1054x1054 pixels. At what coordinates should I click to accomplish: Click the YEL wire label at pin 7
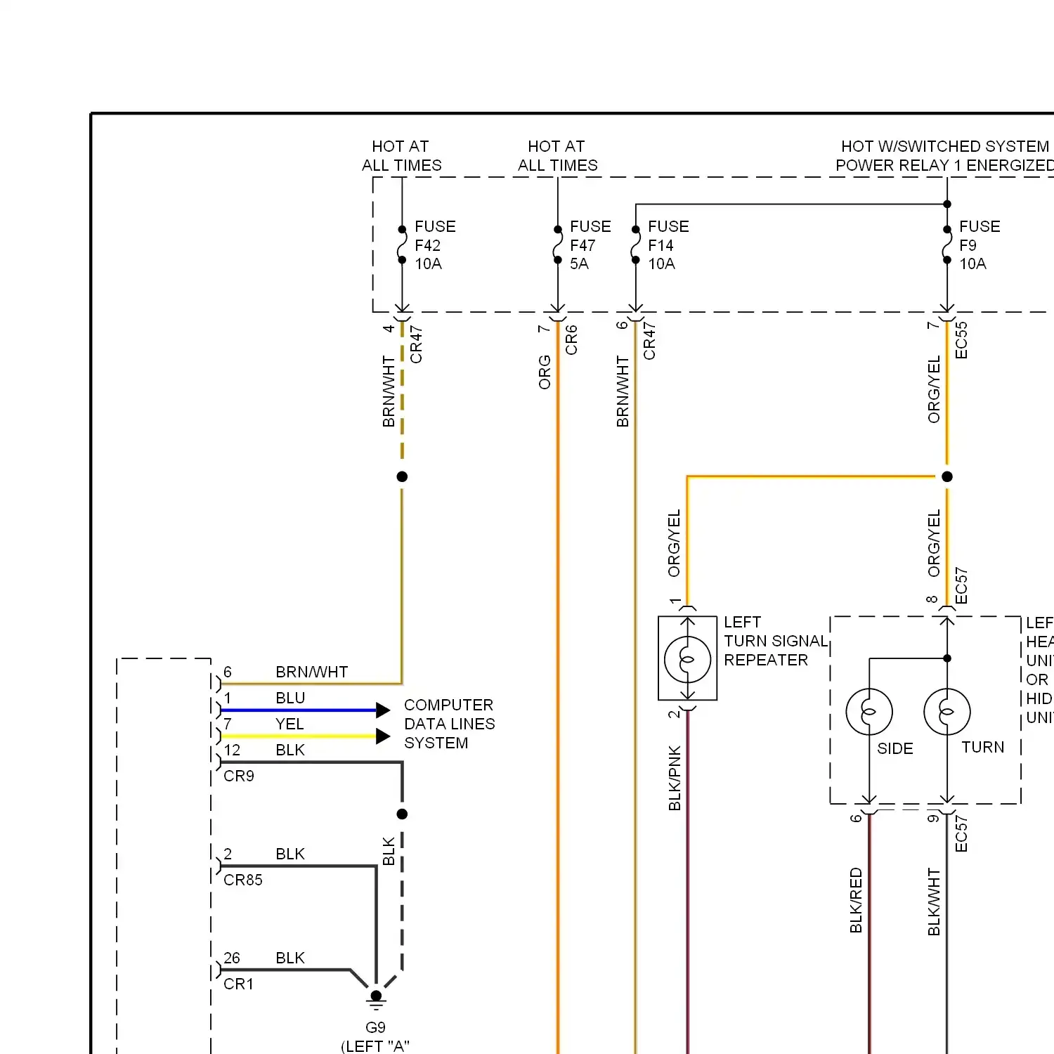(289, 724)
